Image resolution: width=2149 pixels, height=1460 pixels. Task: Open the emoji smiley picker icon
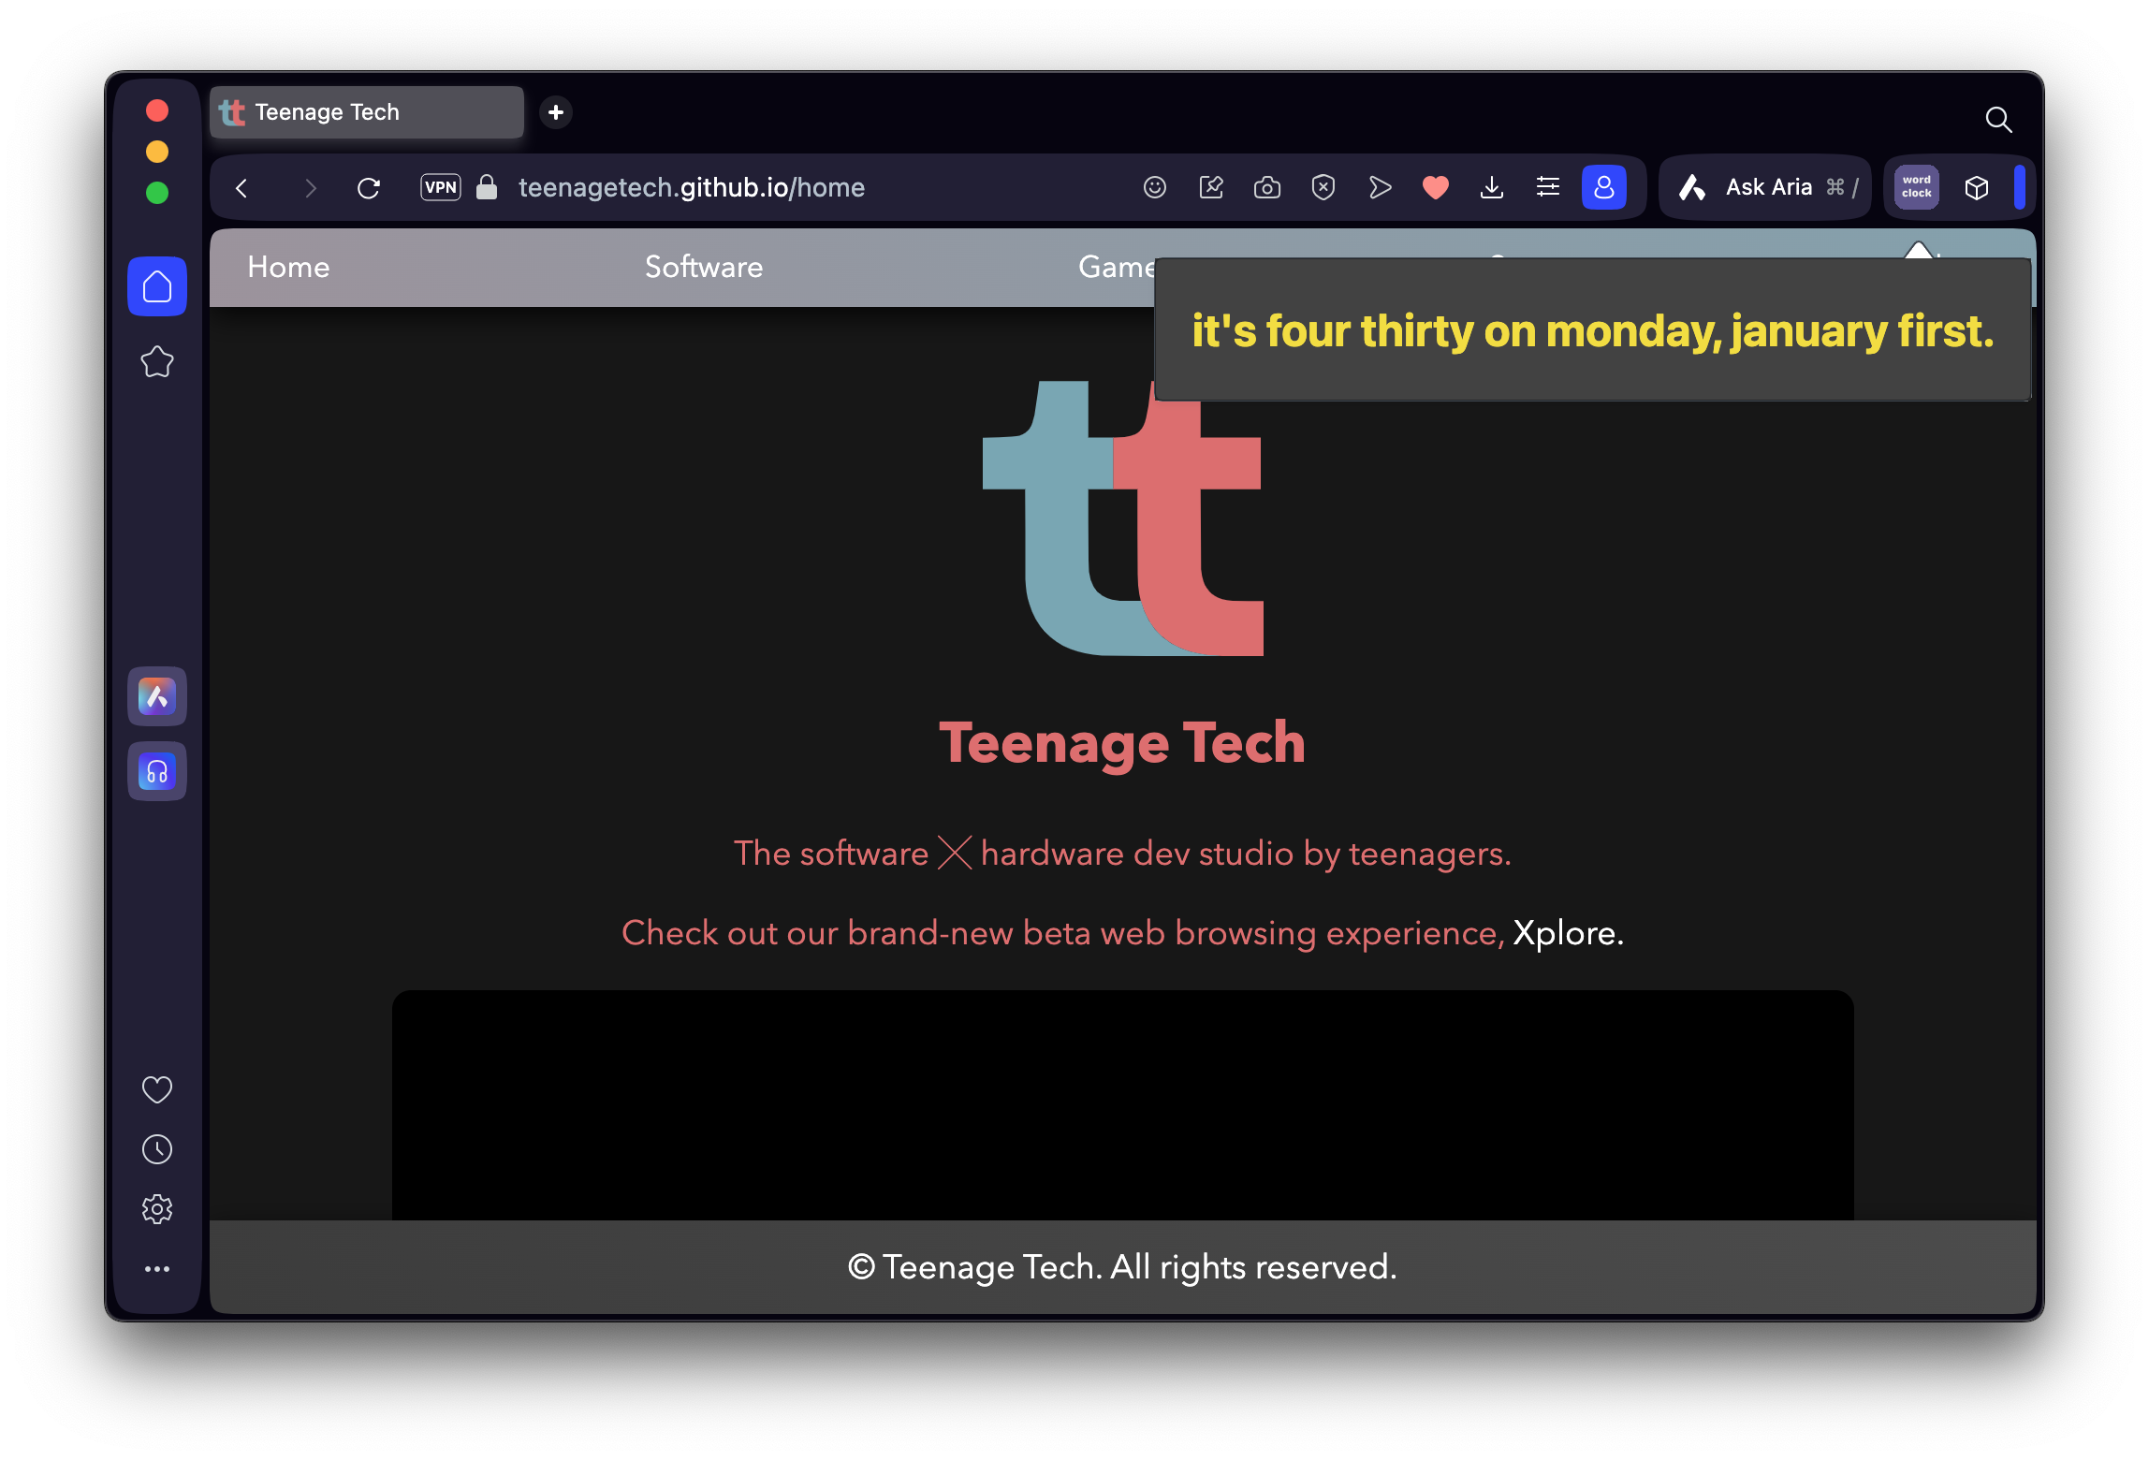pos(1155,187)
